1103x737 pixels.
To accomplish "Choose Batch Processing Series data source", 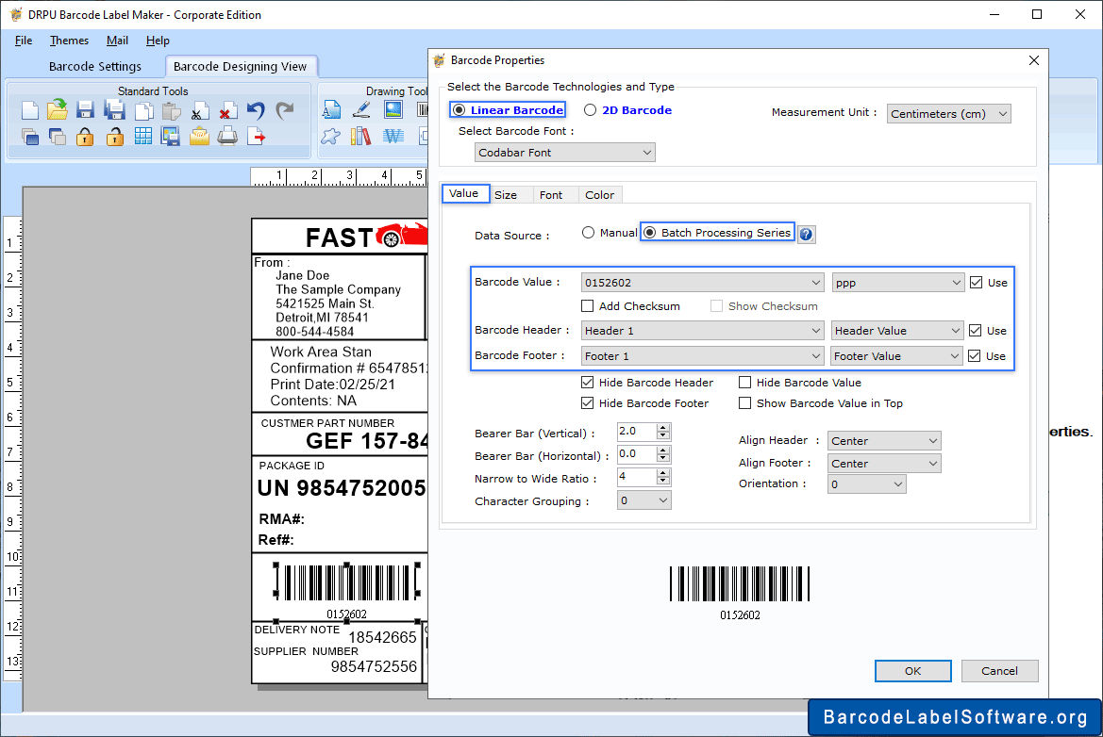I will pos(650,233).
